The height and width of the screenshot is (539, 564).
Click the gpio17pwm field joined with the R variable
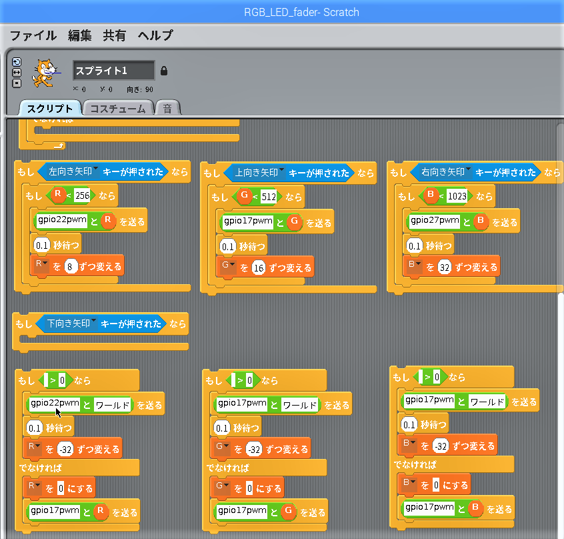click(55, 510)
